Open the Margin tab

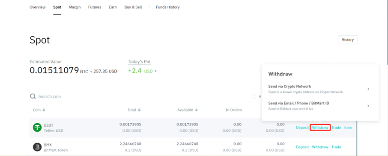(x=75, y=7)
